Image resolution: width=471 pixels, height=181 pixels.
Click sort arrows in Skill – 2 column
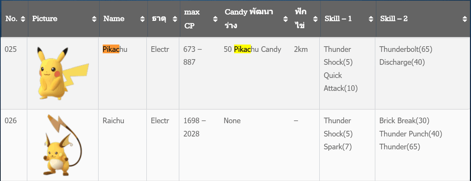[464, 19]
